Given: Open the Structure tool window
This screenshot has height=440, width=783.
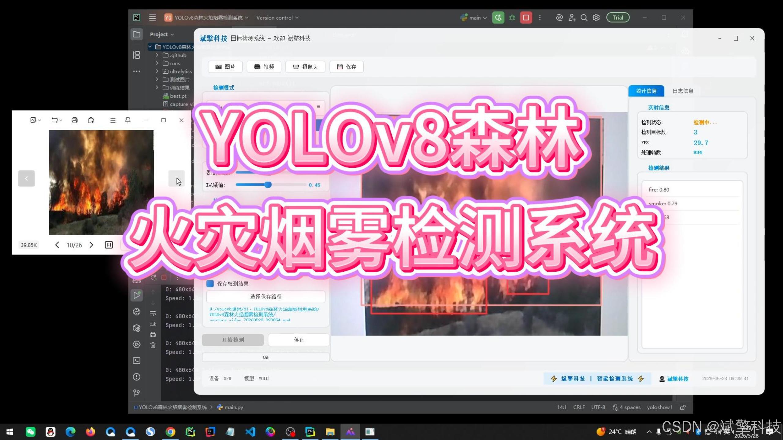Looking at the screenshot, I should (x=136, y=55).
